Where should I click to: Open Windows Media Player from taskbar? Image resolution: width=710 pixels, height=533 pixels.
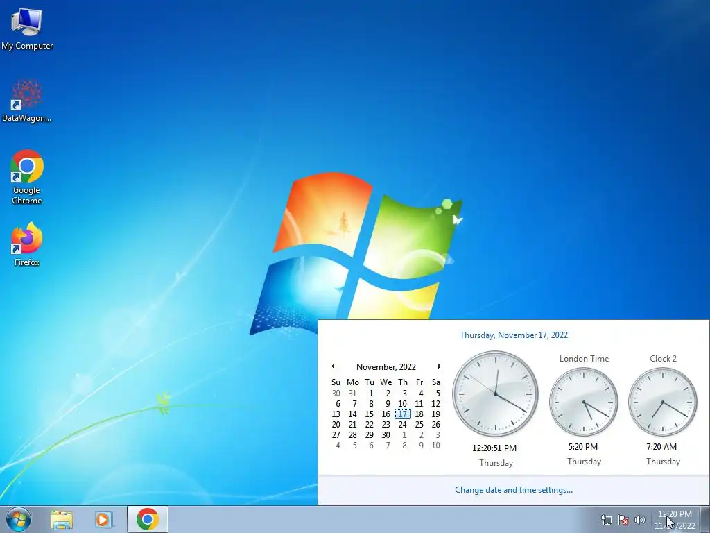tap(104, 520)
